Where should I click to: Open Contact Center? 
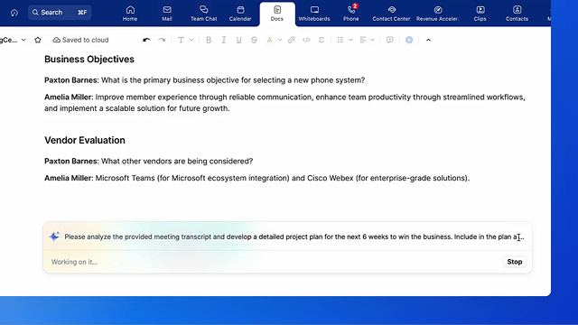[391, 14]
